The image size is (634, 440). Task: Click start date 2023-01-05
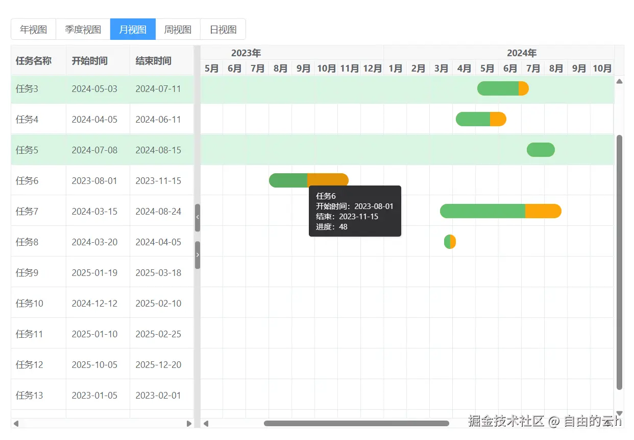tap(94, 395)
